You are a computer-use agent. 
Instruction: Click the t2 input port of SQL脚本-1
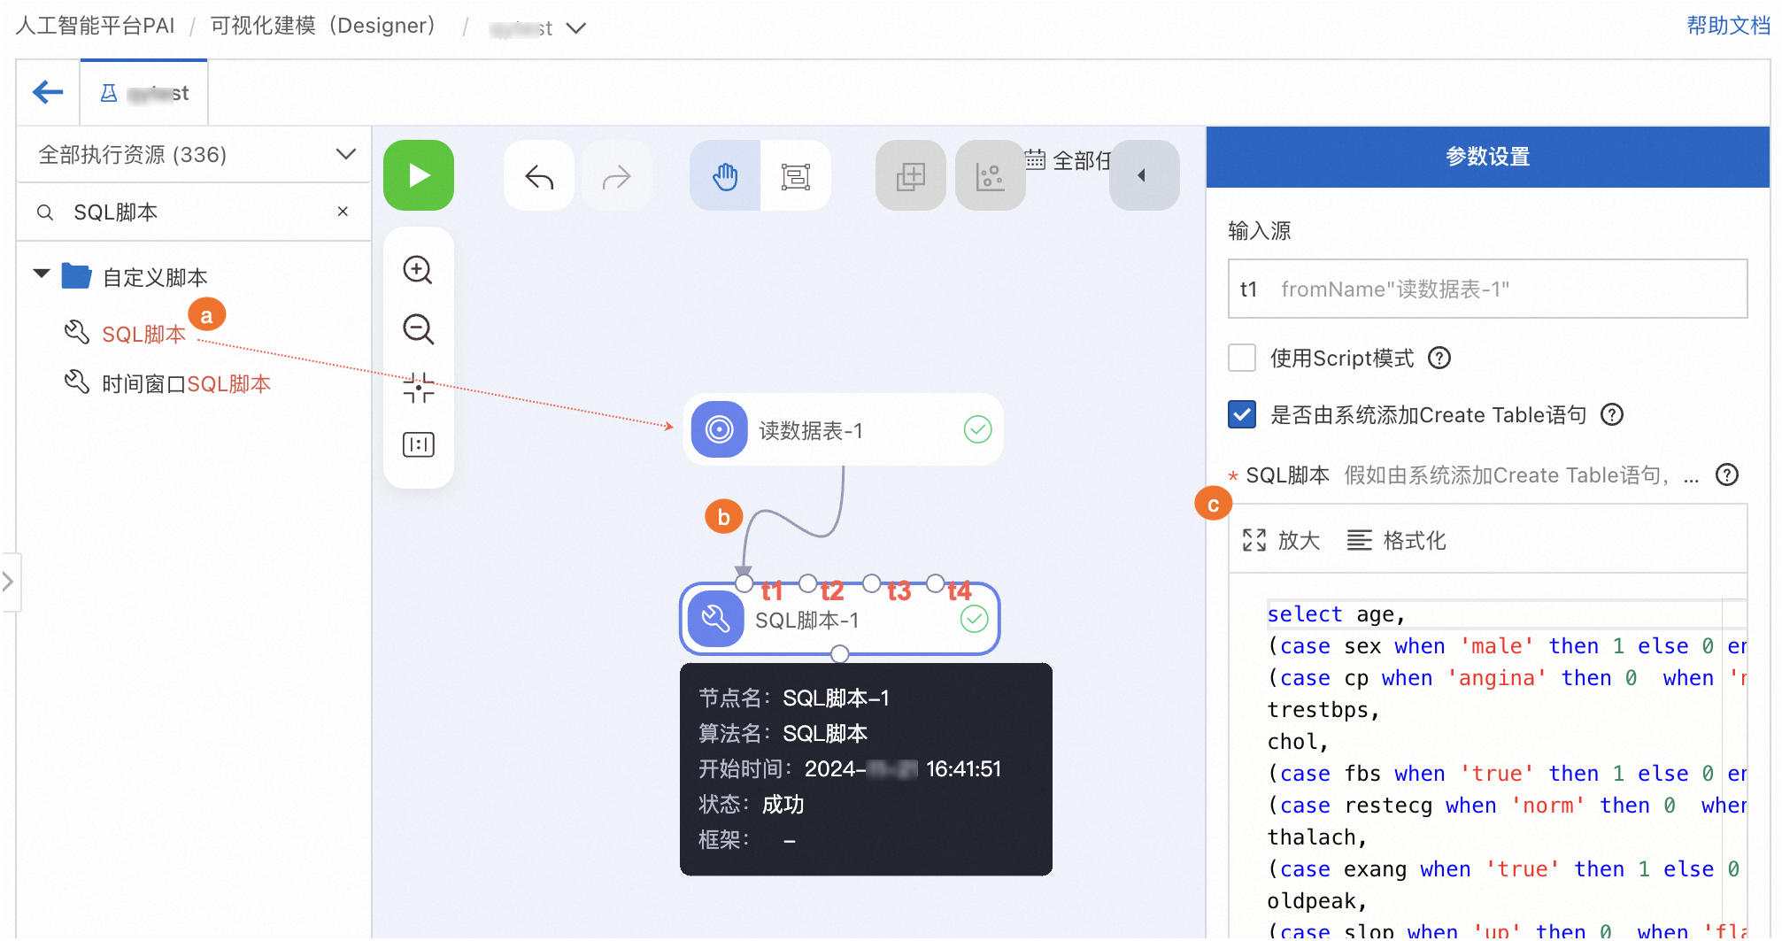tap(807, 584)
